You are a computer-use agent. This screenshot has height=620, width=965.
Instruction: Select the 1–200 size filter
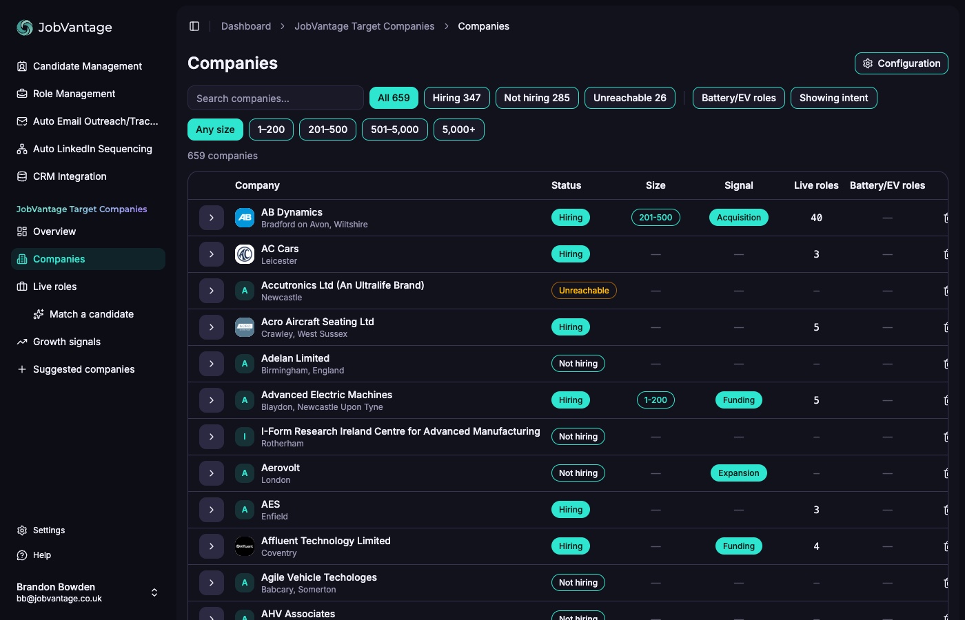coord(271,130)
